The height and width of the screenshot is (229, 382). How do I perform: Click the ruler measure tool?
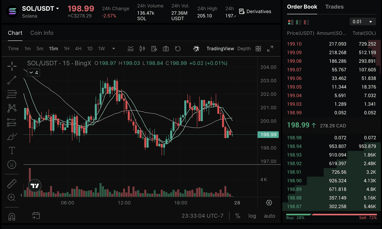pyautogui.click(x=12, y=183)
